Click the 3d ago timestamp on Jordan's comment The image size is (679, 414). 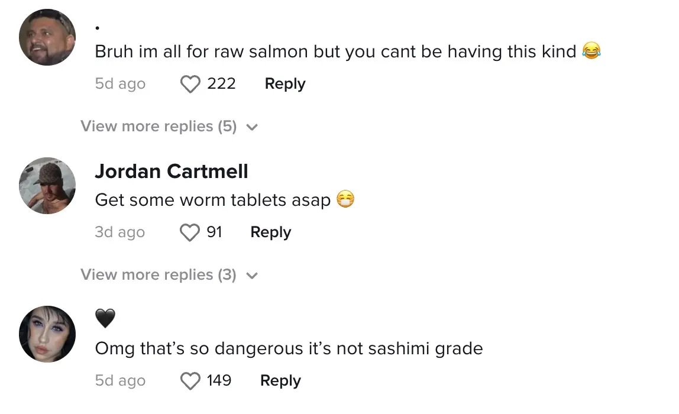119,232
